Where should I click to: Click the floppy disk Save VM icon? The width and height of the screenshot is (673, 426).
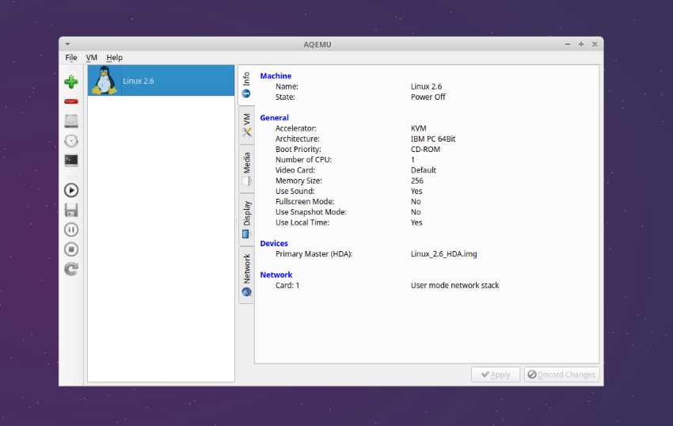(71, 210)
